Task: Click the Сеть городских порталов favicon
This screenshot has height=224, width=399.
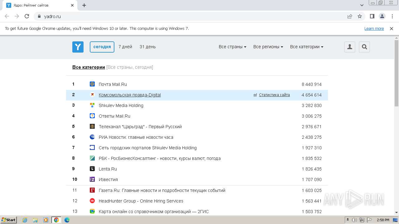Action: (92, 147)
